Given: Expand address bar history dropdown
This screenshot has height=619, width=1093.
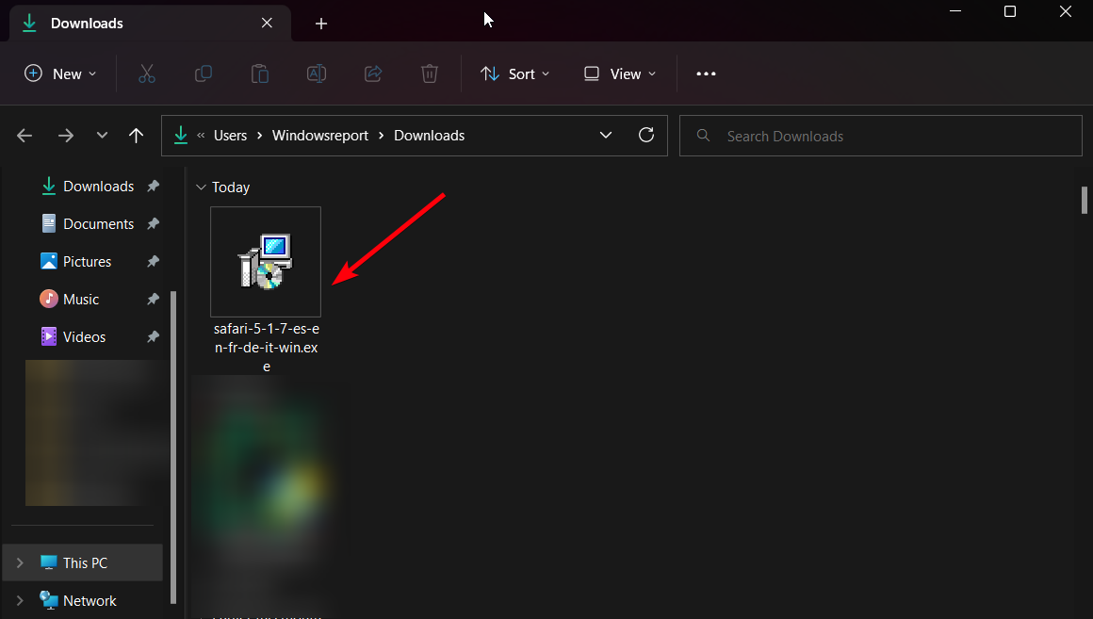Looking at the screenshot, I should (x=606, y=136).
